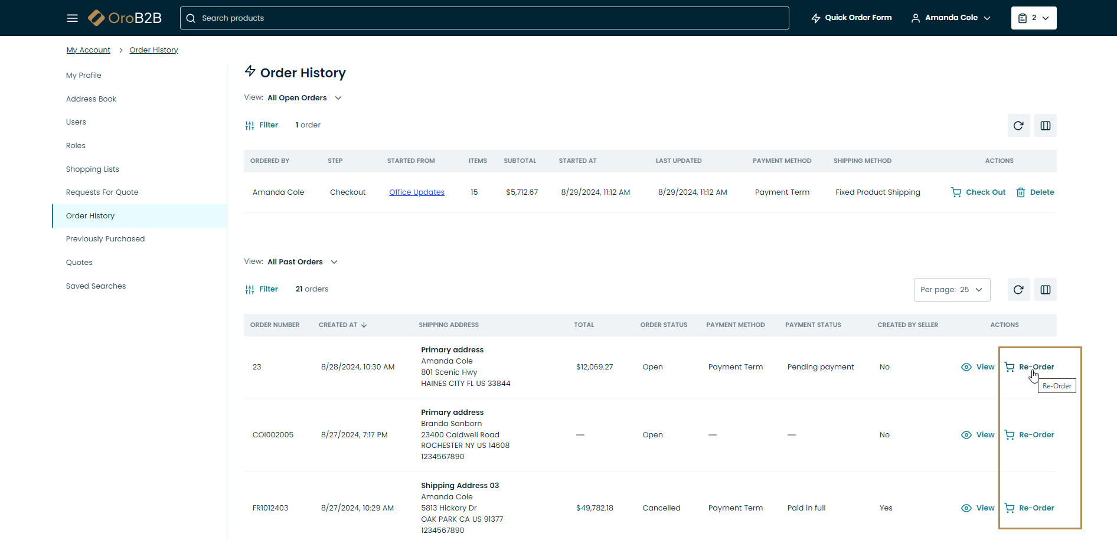1117x540 pixels.
Task: Click Check Out for the open order
Action: [x=978, y=192]
